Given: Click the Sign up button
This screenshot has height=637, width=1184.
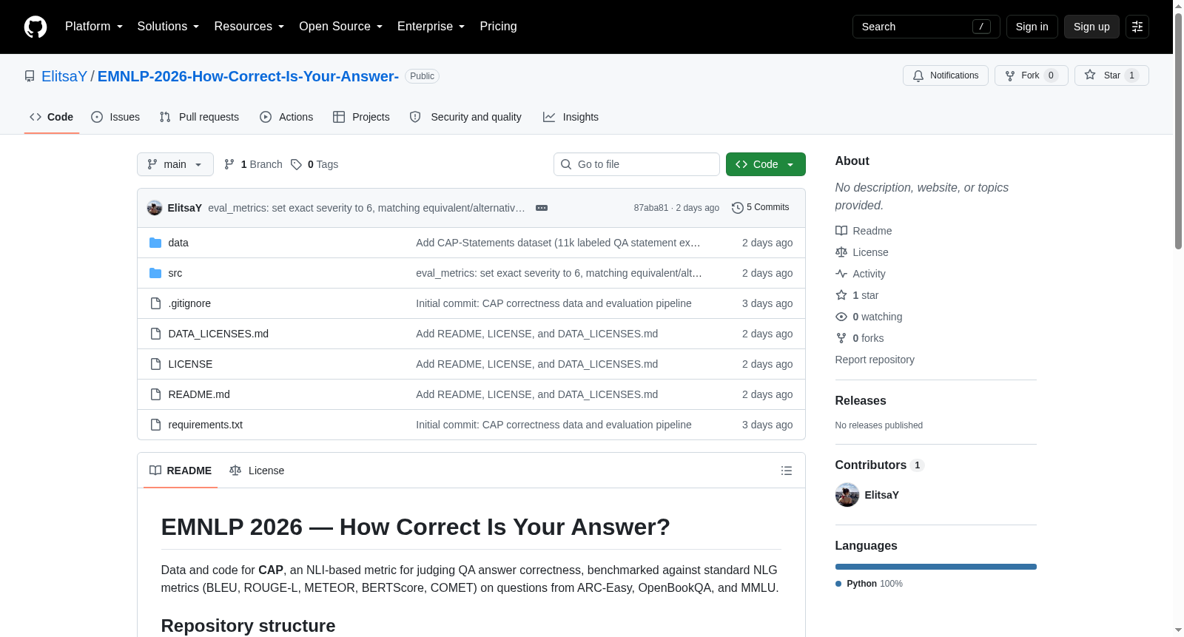Looking at the screenshot, I should tap(1091, 27).
